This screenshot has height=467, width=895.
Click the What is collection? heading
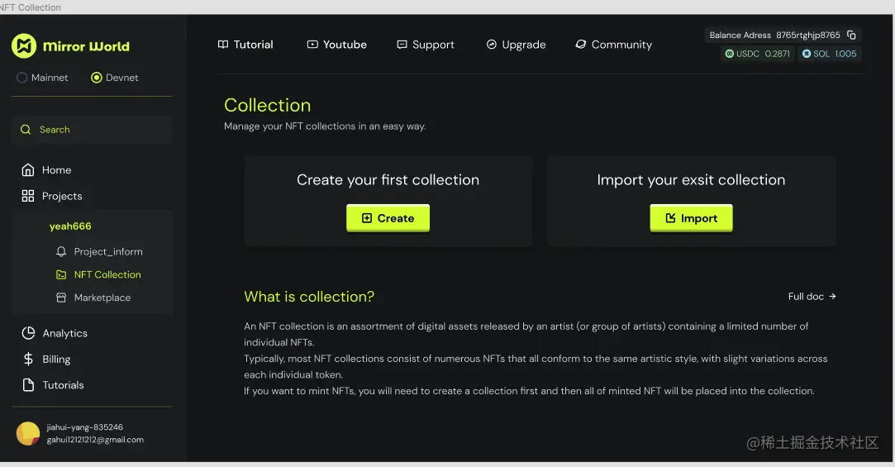pyautogui.click(x=309, y=297)
